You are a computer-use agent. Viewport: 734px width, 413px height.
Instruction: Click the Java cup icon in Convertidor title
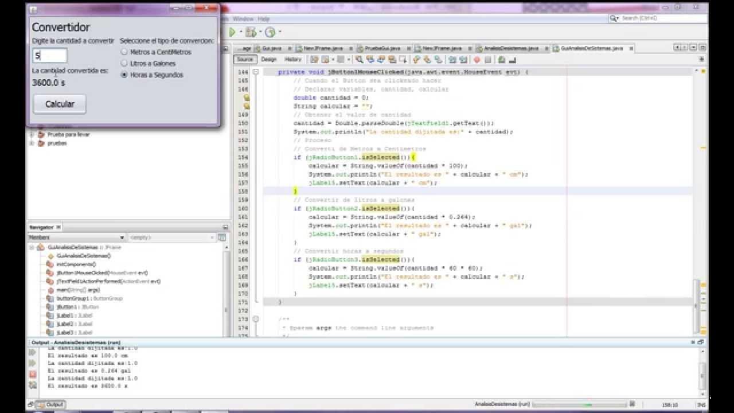pos(33,10)
